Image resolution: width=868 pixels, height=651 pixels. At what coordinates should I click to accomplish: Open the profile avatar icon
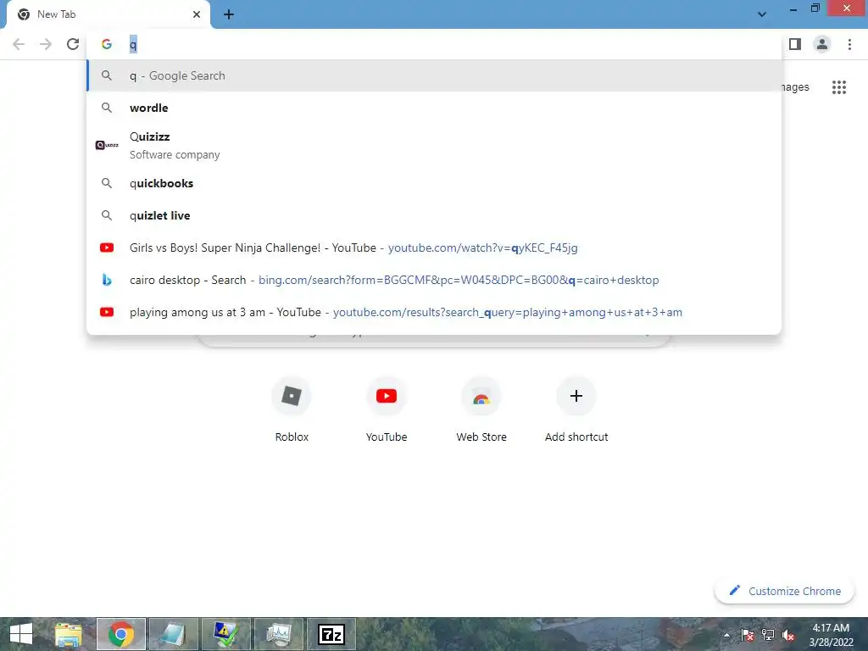click(x=822, y=44)
